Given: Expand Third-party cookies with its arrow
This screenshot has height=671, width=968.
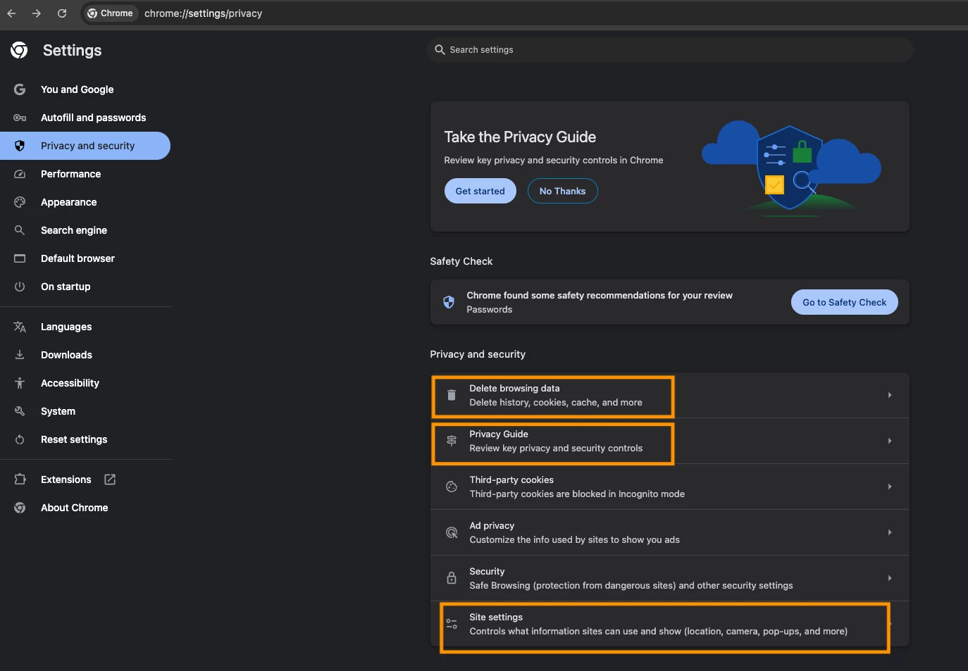Looking at the screenshot, I should click(x=890, y=487).
